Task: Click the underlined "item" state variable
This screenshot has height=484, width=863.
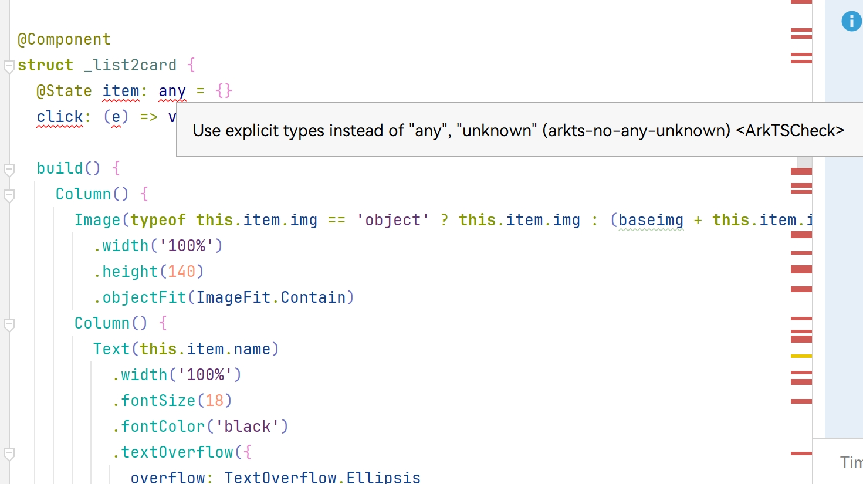Action: [x=121, y=92]
